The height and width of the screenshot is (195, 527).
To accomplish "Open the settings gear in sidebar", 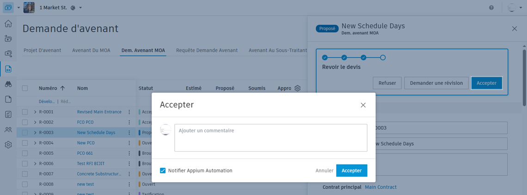I will point(8,145).
